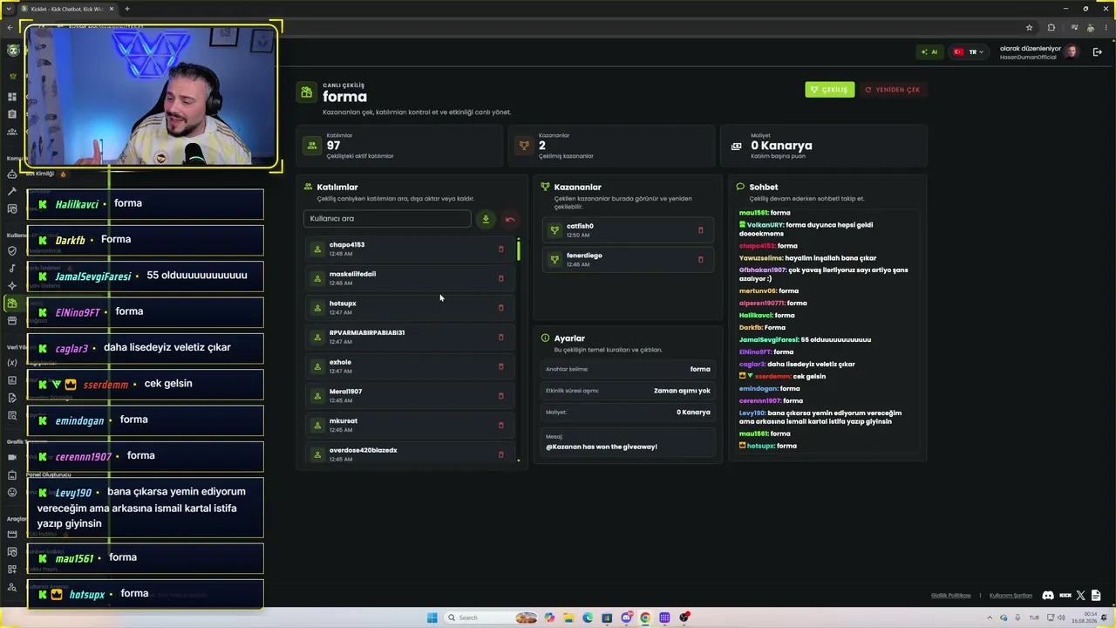Open the Kullanım Şartları link

[1011, 596]
